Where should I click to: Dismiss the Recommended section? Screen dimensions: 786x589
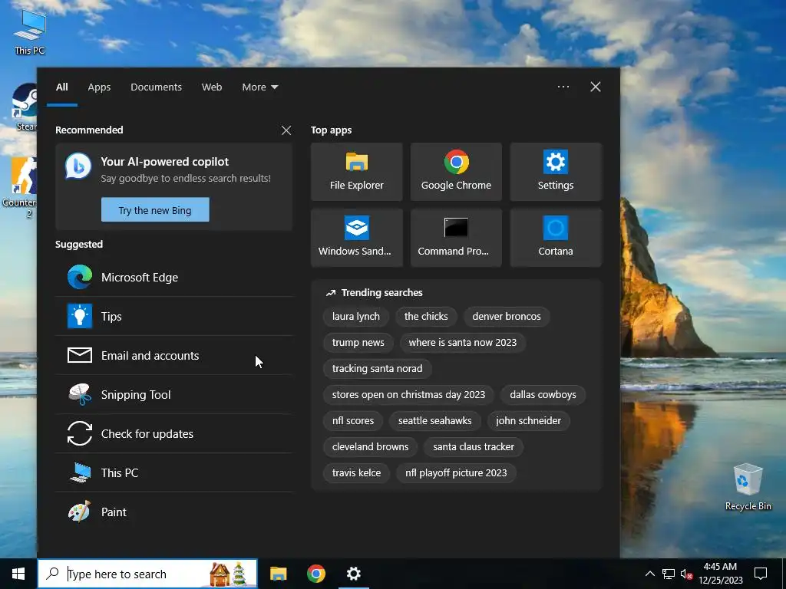tap(286, 130)
